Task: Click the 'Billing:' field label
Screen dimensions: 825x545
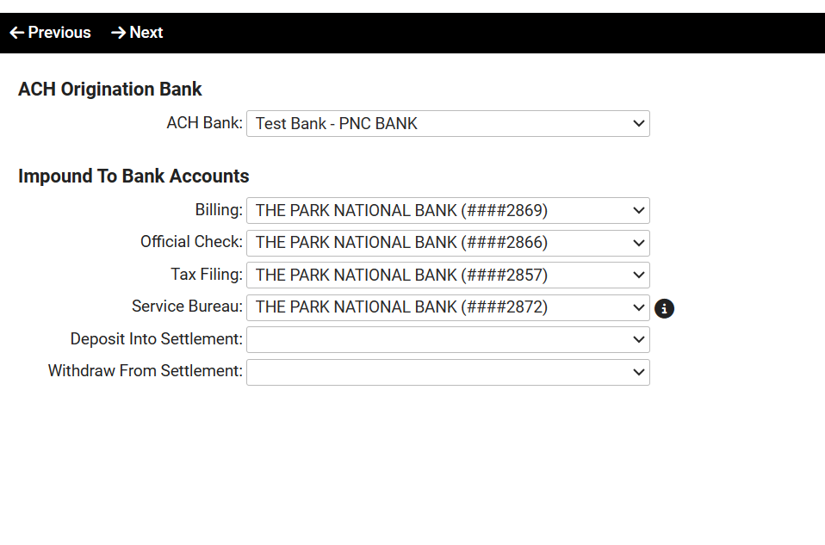Action: 219,211
